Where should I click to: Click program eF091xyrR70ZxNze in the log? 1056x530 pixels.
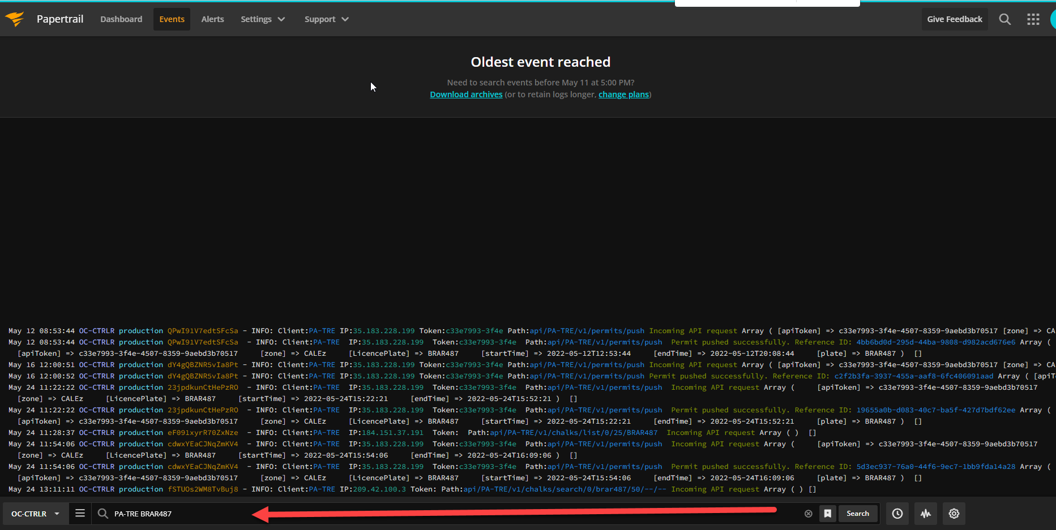[x=203, y=433]
